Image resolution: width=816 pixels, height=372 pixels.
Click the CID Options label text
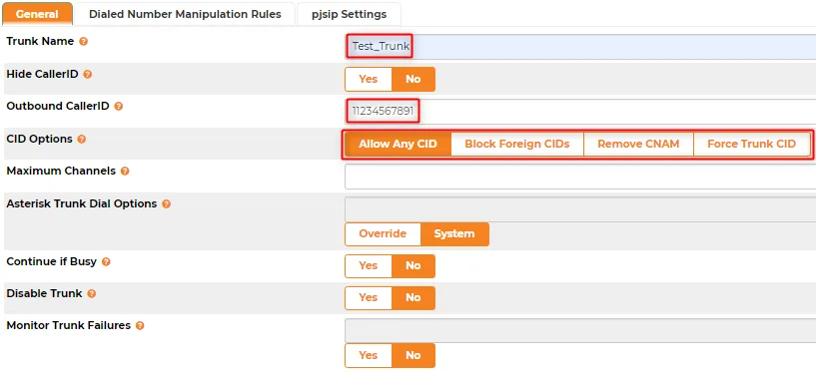[x=39, y=140]
